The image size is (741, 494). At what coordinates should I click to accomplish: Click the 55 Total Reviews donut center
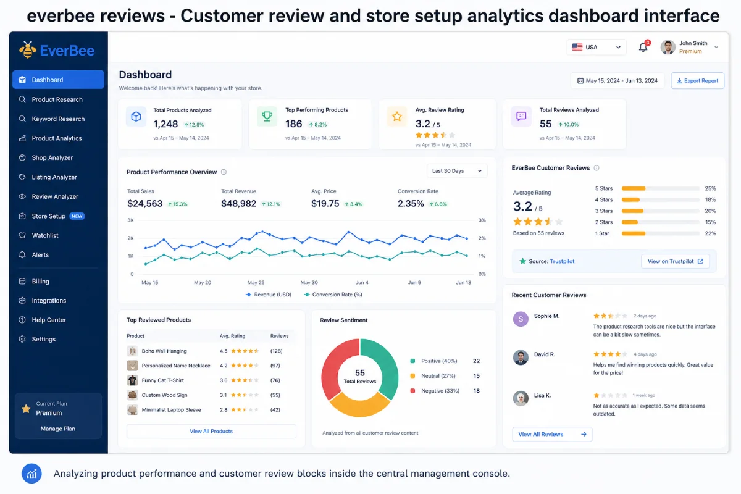360,377
